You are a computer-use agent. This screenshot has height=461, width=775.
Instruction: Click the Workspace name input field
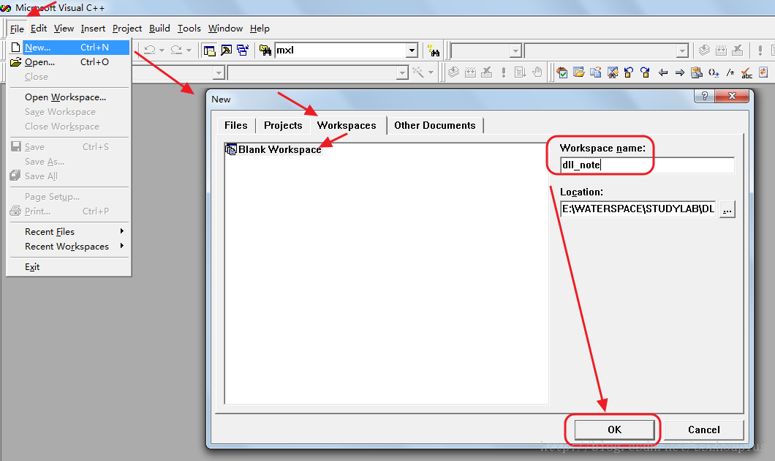coord(647,165)
